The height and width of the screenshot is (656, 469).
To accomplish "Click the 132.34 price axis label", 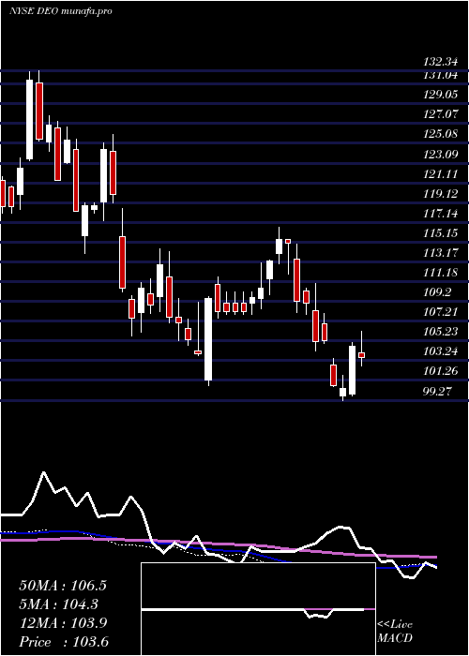I will [x=441, y=63].
